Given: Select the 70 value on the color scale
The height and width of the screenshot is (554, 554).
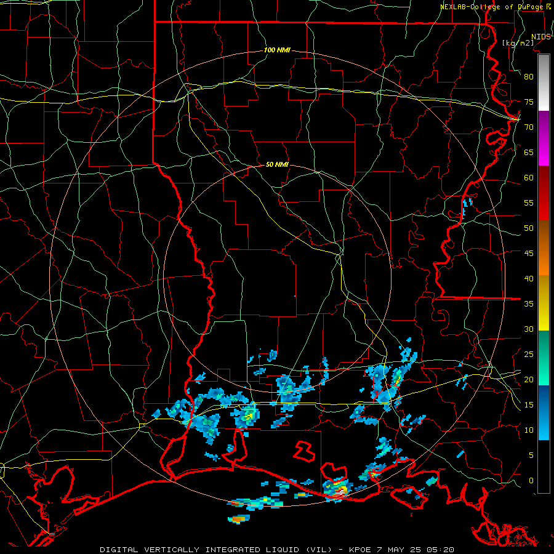Looking at the screenshot, I should pos(529,127).
